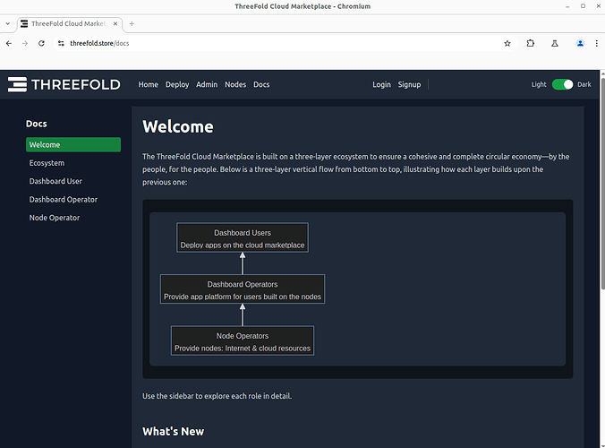Open the browser profile avatar icon

(580, 43)
